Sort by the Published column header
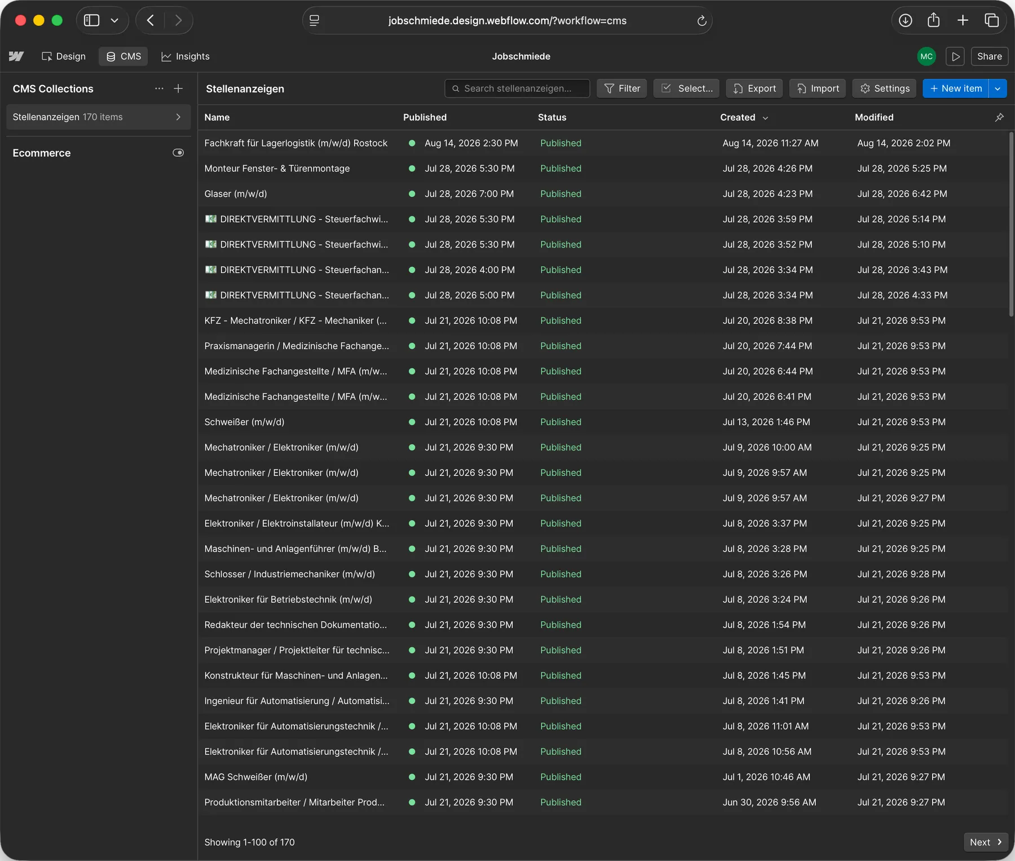The image size is (1015, 861). point(425,117)
